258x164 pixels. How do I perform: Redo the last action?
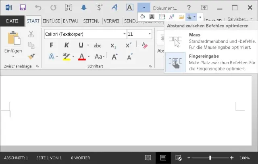point(53,8)
